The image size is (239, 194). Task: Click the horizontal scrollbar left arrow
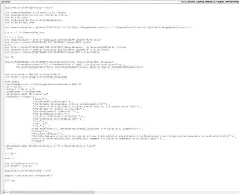coord(8,192)
